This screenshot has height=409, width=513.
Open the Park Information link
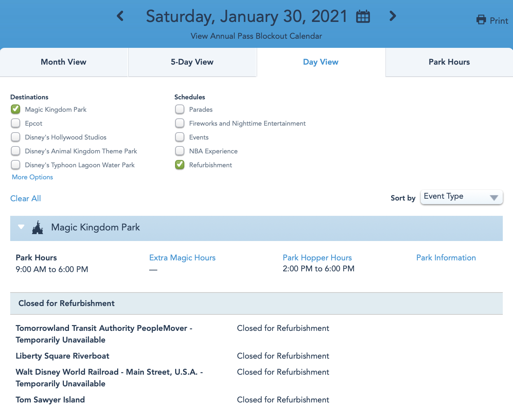[x=446, y=258]
